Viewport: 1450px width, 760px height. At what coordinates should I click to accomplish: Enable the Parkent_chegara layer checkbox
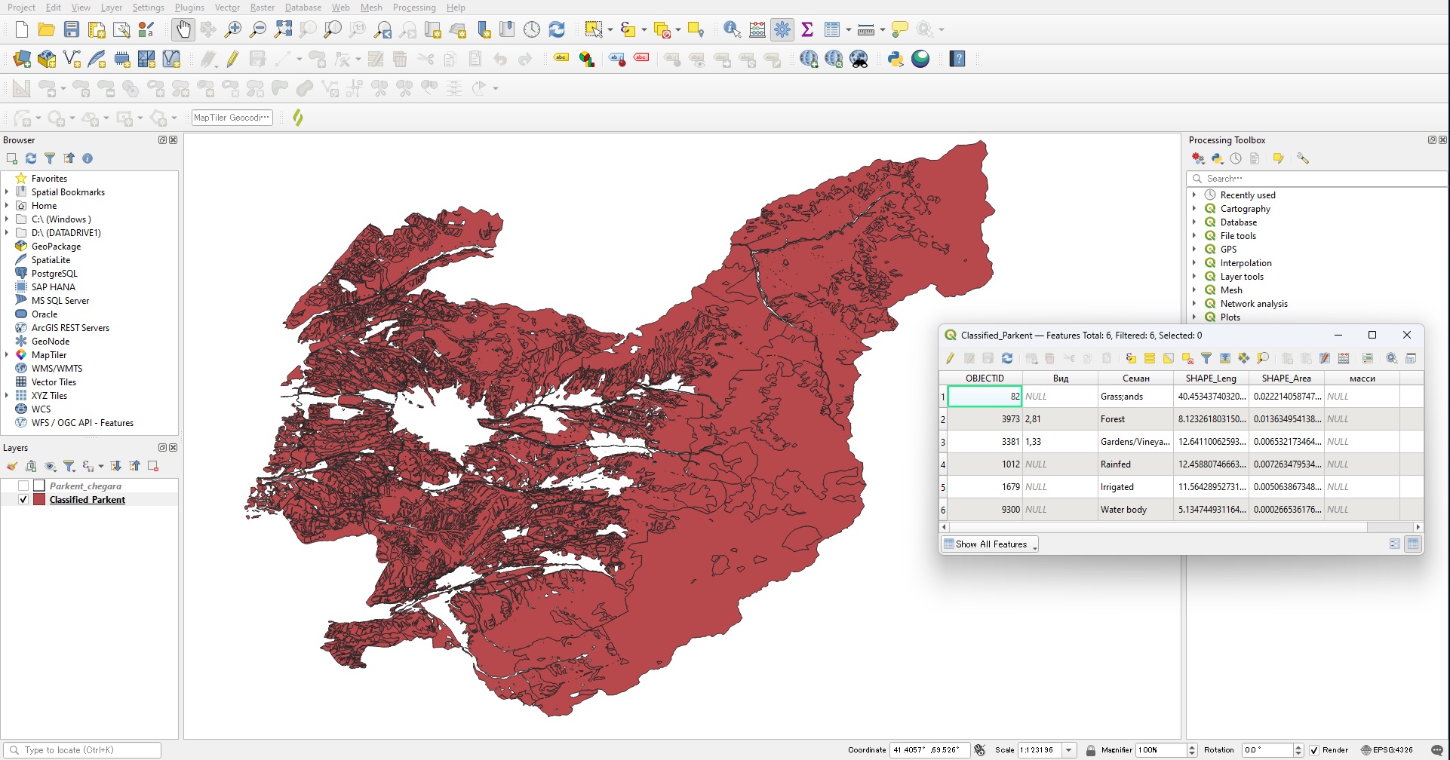[23, 486]
